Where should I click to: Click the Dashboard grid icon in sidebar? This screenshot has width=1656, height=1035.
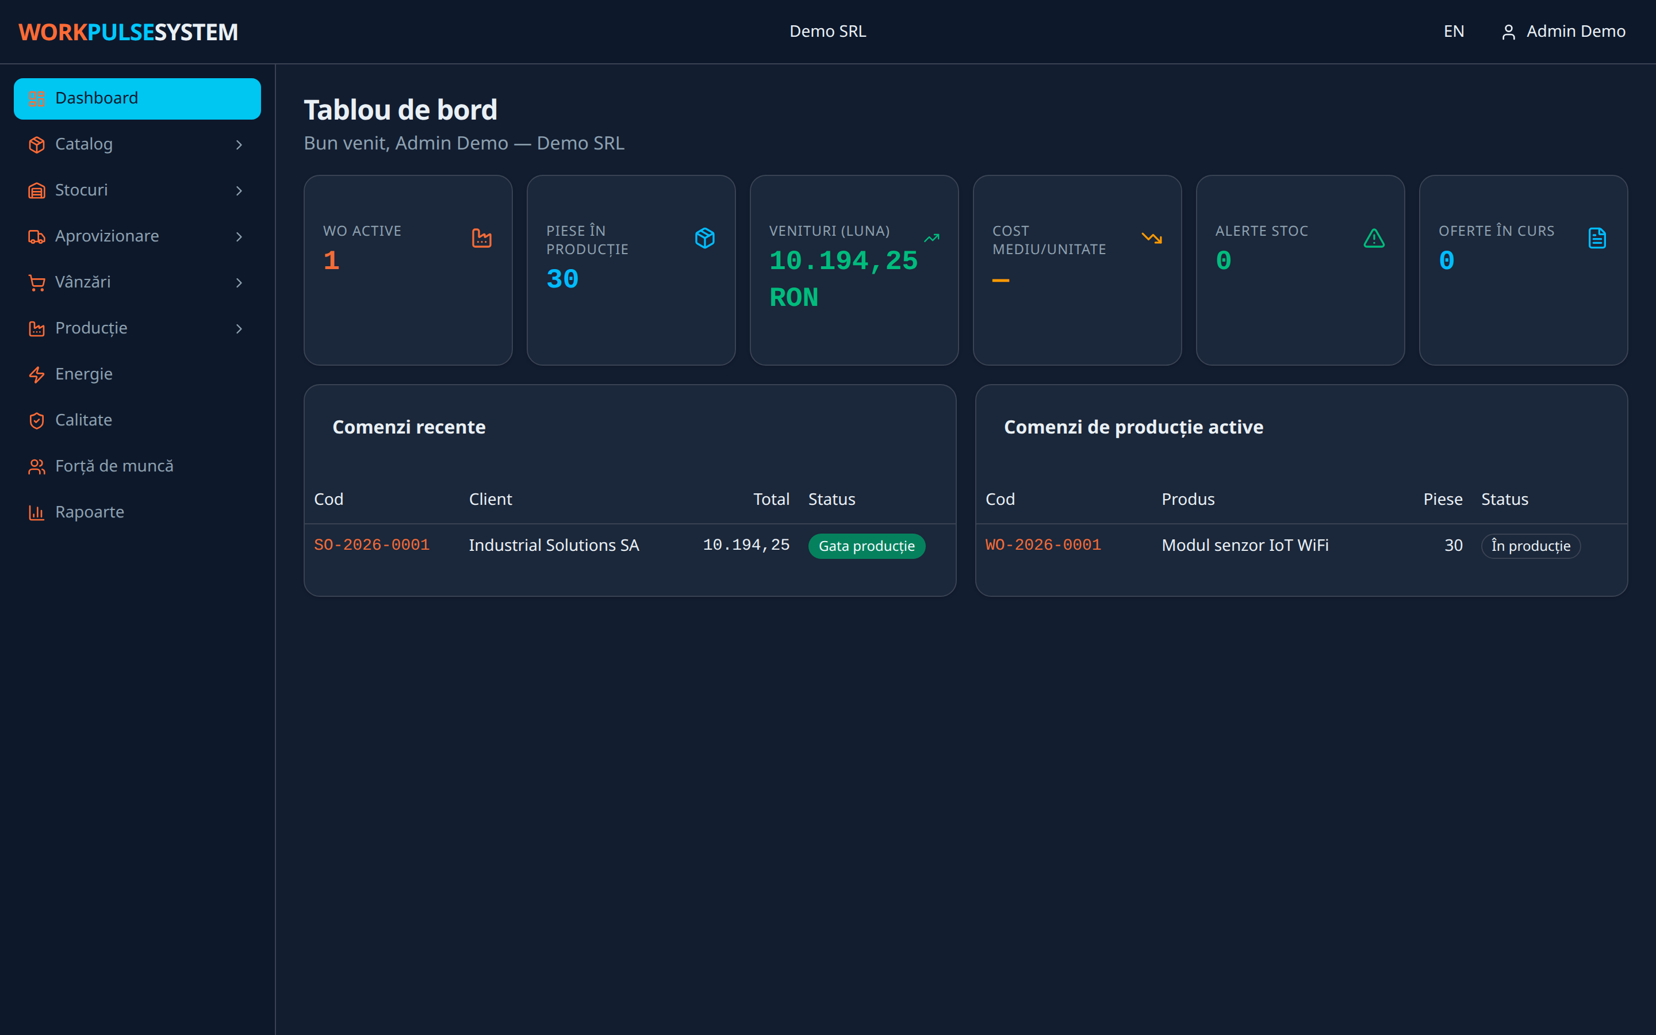37,98
